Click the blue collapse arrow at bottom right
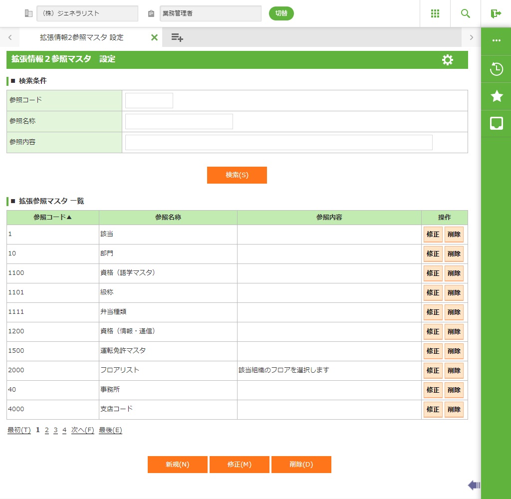 [474, 485]
